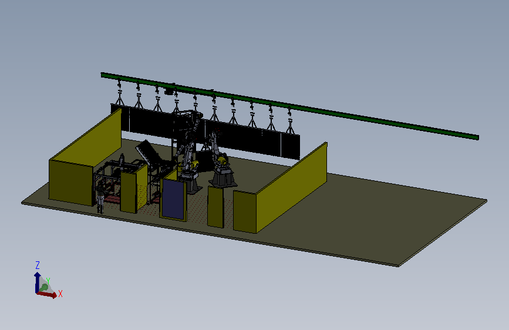
Task: Click the red X axis arrow
Action: coord(47,294)
